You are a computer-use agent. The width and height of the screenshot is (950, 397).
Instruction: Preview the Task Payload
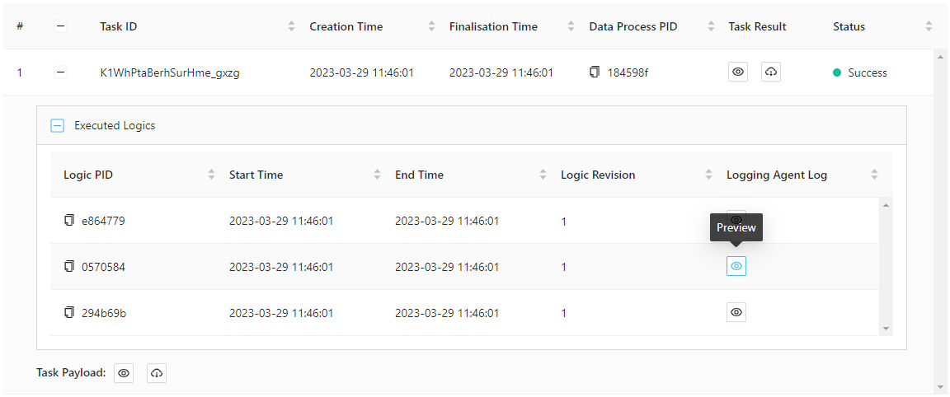click(124, 373)
